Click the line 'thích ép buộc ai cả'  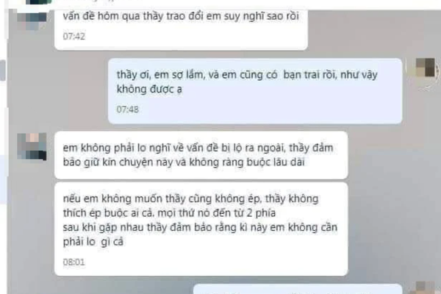click(x=169, y=213)
